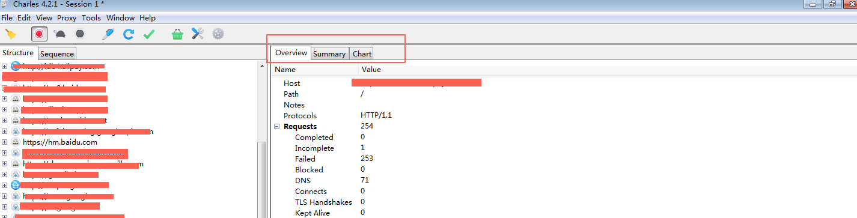This screenshot has width=857, height=218.
Task: Click the lock icon beside https://hm.baidu.com
Action: tap(16, 142)
